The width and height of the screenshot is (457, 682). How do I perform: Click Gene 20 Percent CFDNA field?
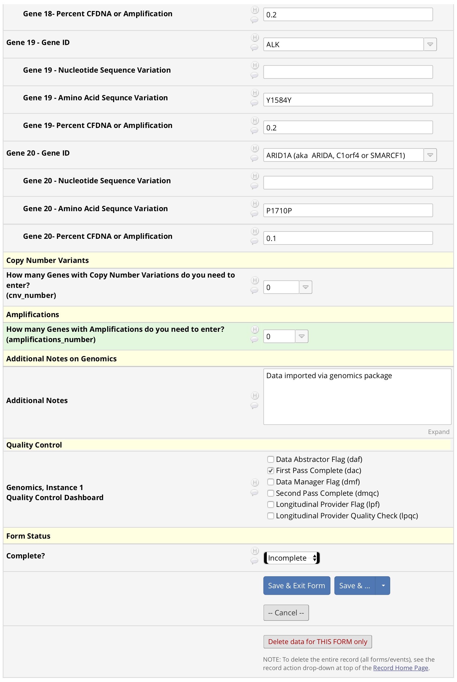[x=348, y=238]
